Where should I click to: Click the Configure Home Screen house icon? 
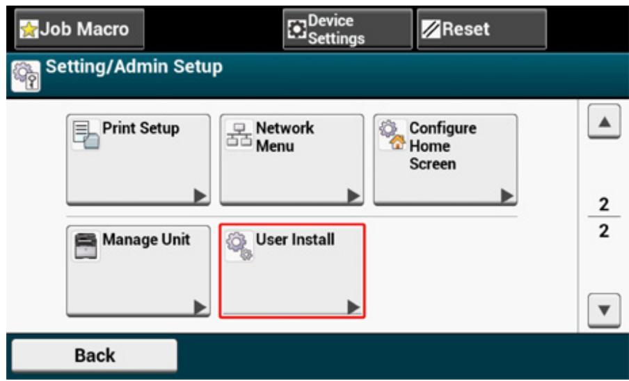point(392,136)
